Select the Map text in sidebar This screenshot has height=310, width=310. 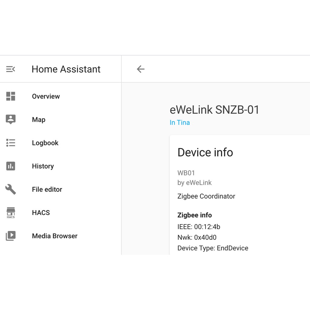[39, 120]
